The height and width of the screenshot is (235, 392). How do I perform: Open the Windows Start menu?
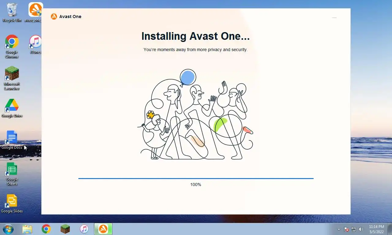pos(8,229)
